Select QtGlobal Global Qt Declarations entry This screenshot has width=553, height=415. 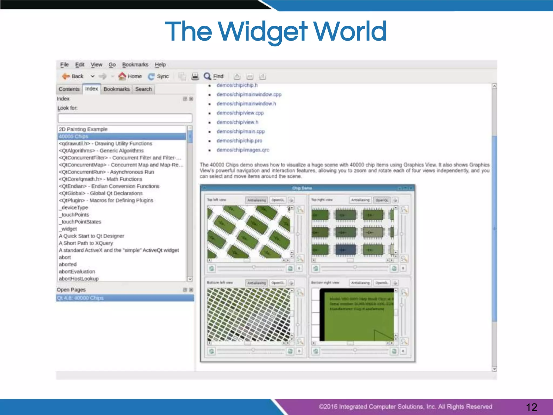(x=122, y=193)
